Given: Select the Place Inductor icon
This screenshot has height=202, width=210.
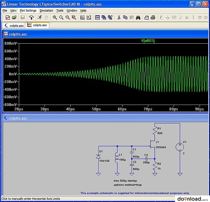Looking at the screenshot, I should coord(193,17).
